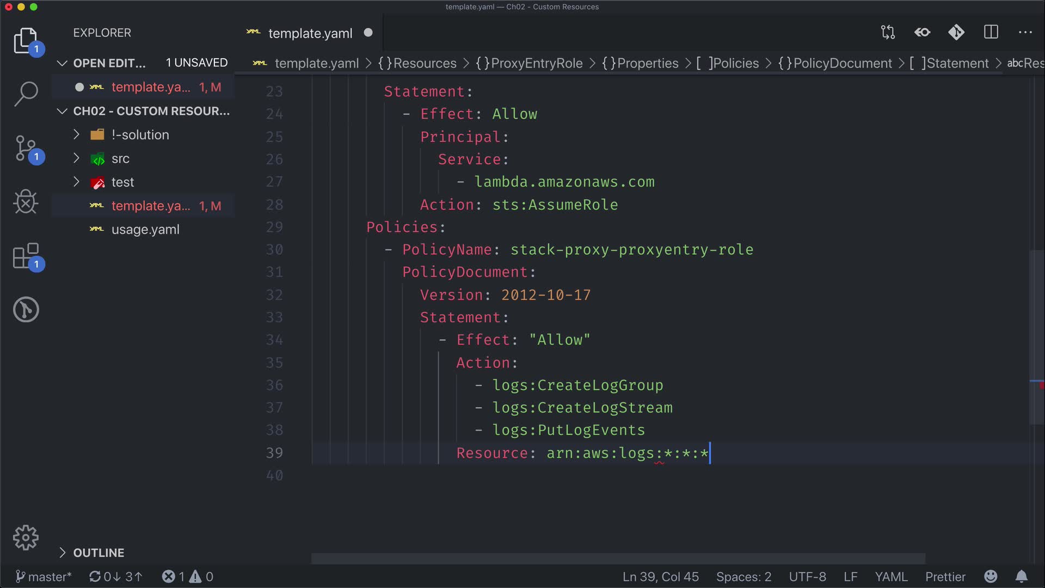Viewport: 1045px width, 588px height.
Task: Open the Source Control view
Action: 26,148
